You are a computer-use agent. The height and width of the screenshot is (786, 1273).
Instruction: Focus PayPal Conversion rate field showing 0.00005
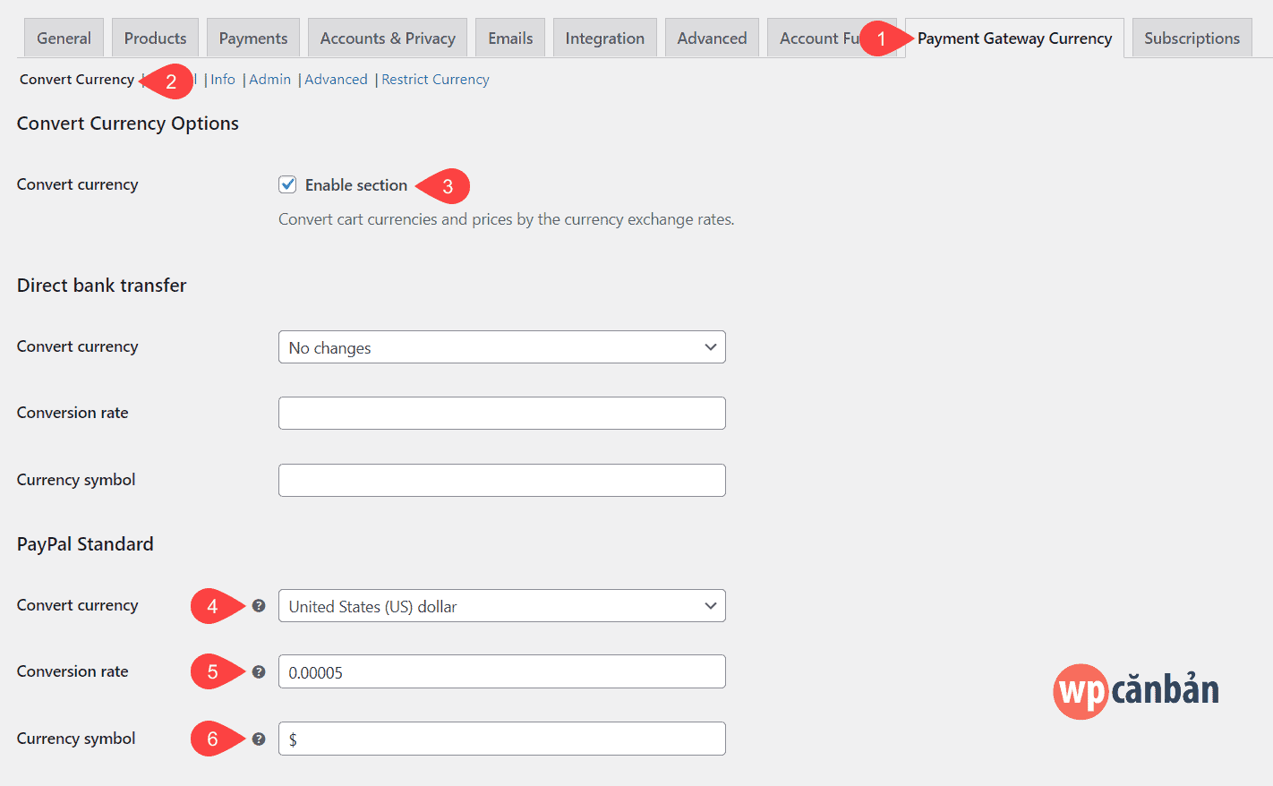coord(502,672)
